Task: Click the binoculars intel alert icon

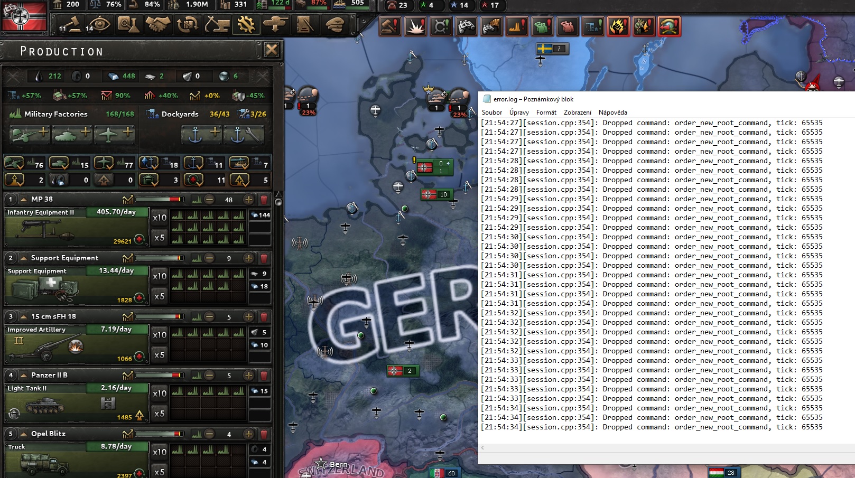Action: point(467,26)
